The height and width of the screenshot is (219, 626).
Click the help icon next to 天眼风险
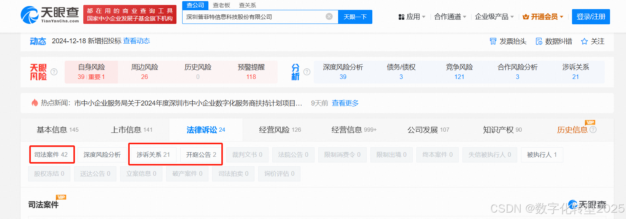pyautogui.click(x=54, y=72)
